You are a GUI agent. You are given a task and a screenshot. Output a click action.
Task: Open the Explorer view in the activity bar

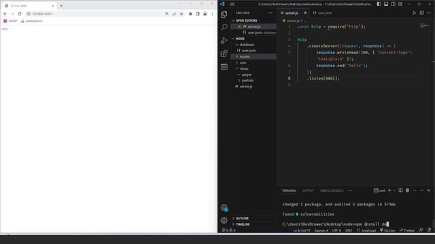coord(224,14)
